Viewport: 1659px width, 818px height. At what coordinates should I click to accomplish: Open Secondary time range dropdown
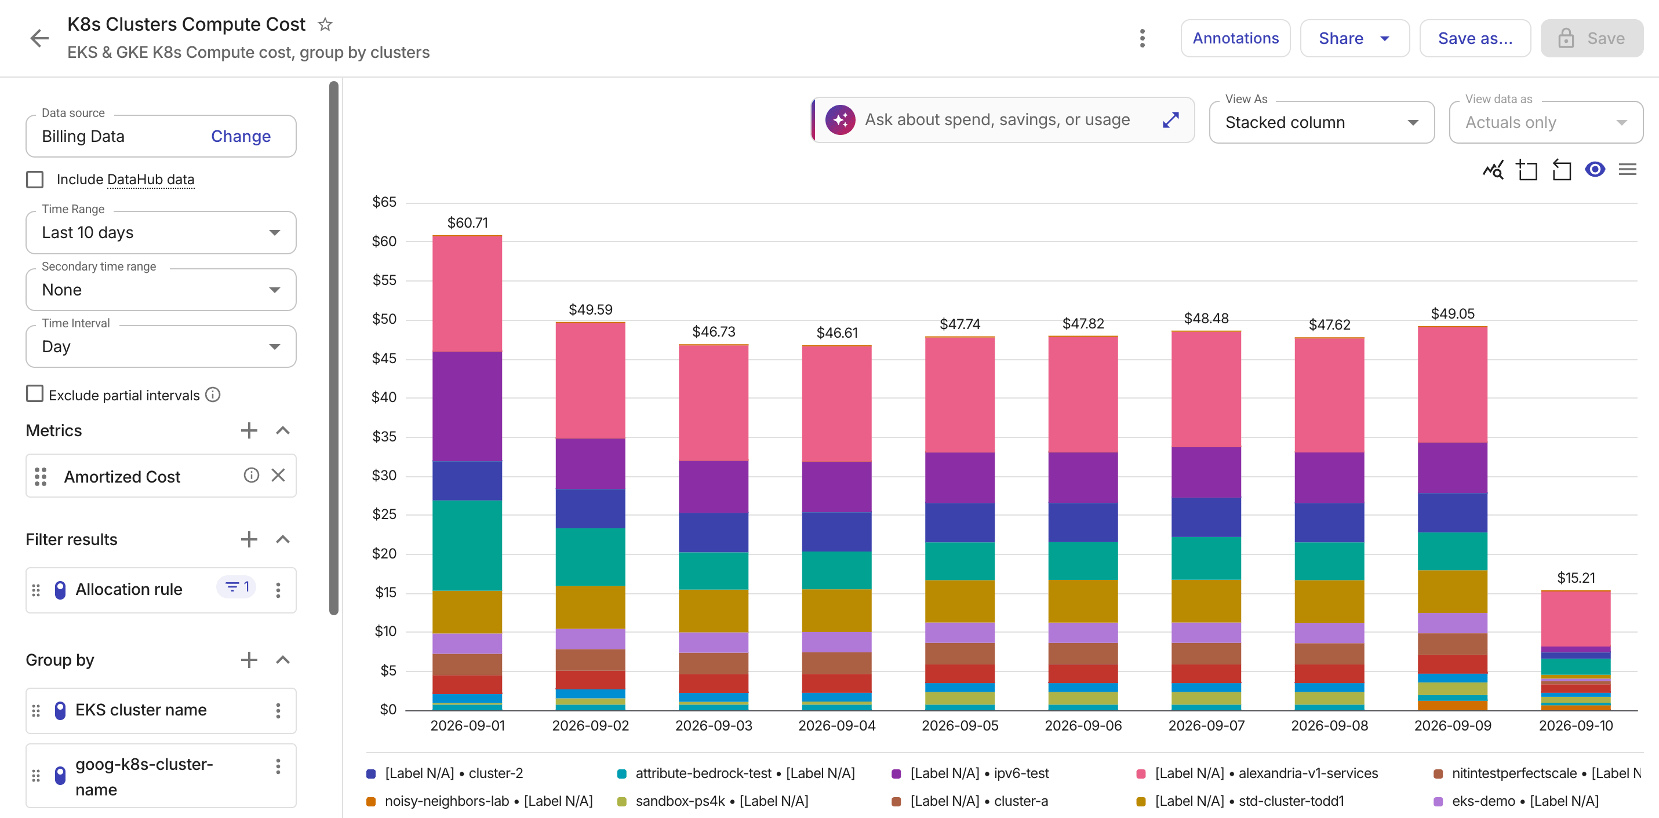point(161,290)
